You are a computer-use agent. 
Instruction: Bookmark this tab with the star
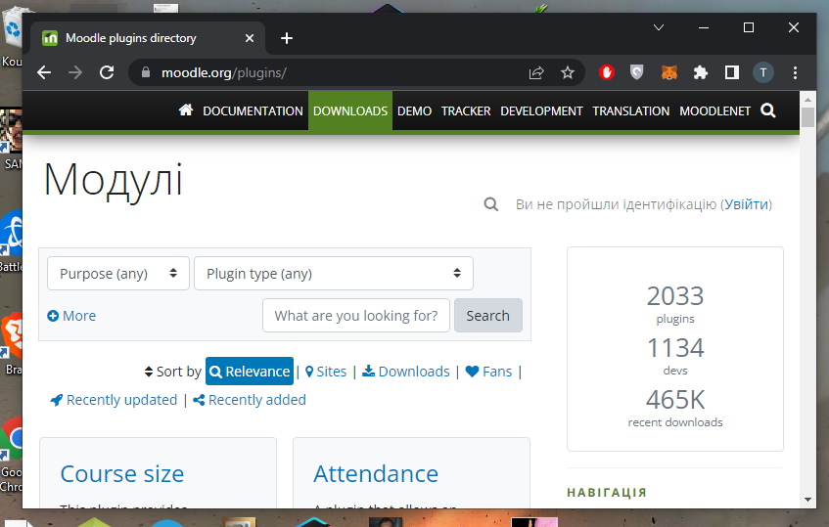[568, 73]
